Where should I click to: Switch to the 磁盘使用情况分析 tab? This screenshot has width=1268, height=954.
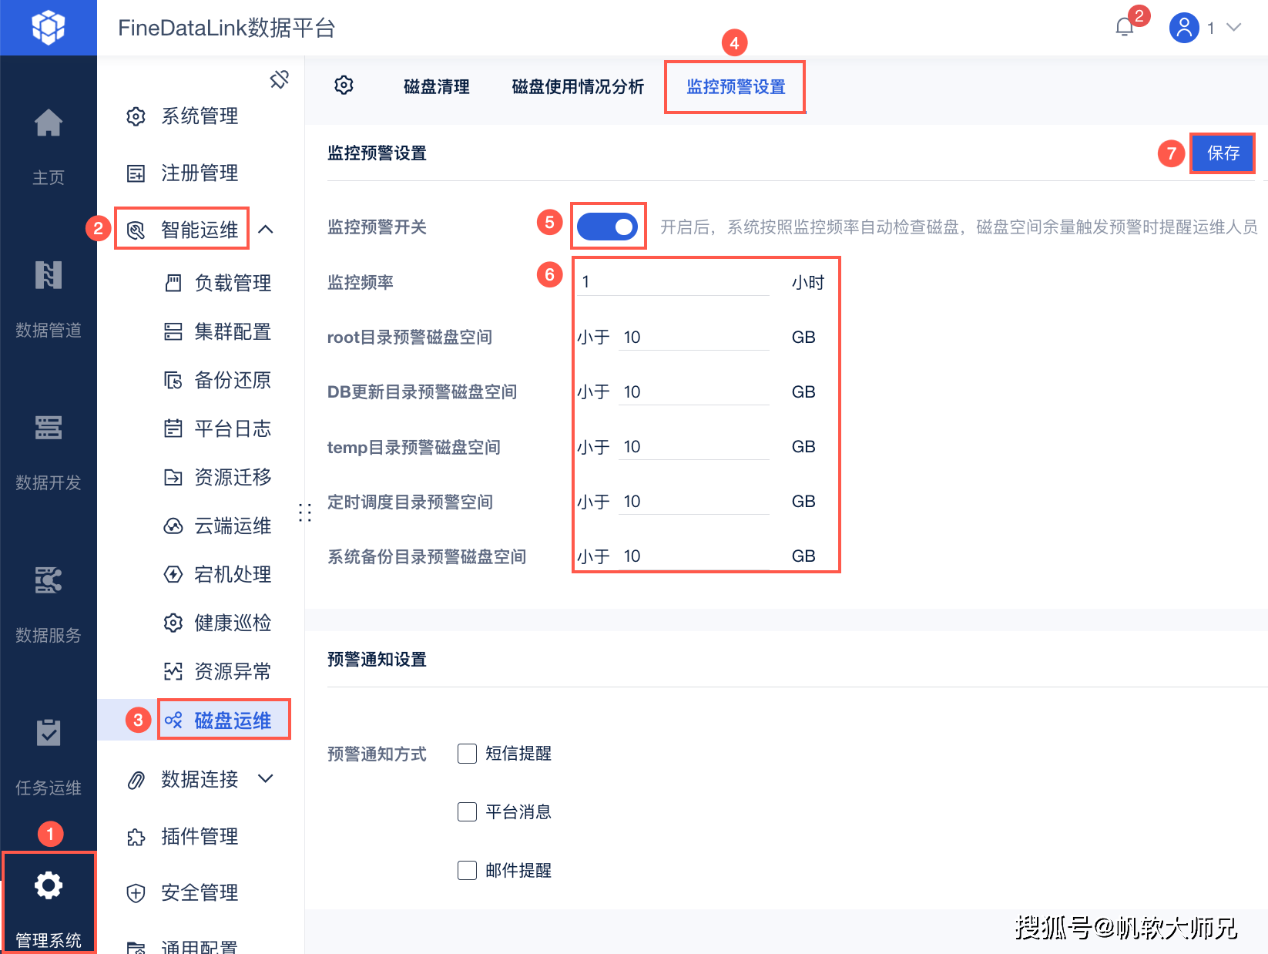pyautogui.click(x=577, y=87)
